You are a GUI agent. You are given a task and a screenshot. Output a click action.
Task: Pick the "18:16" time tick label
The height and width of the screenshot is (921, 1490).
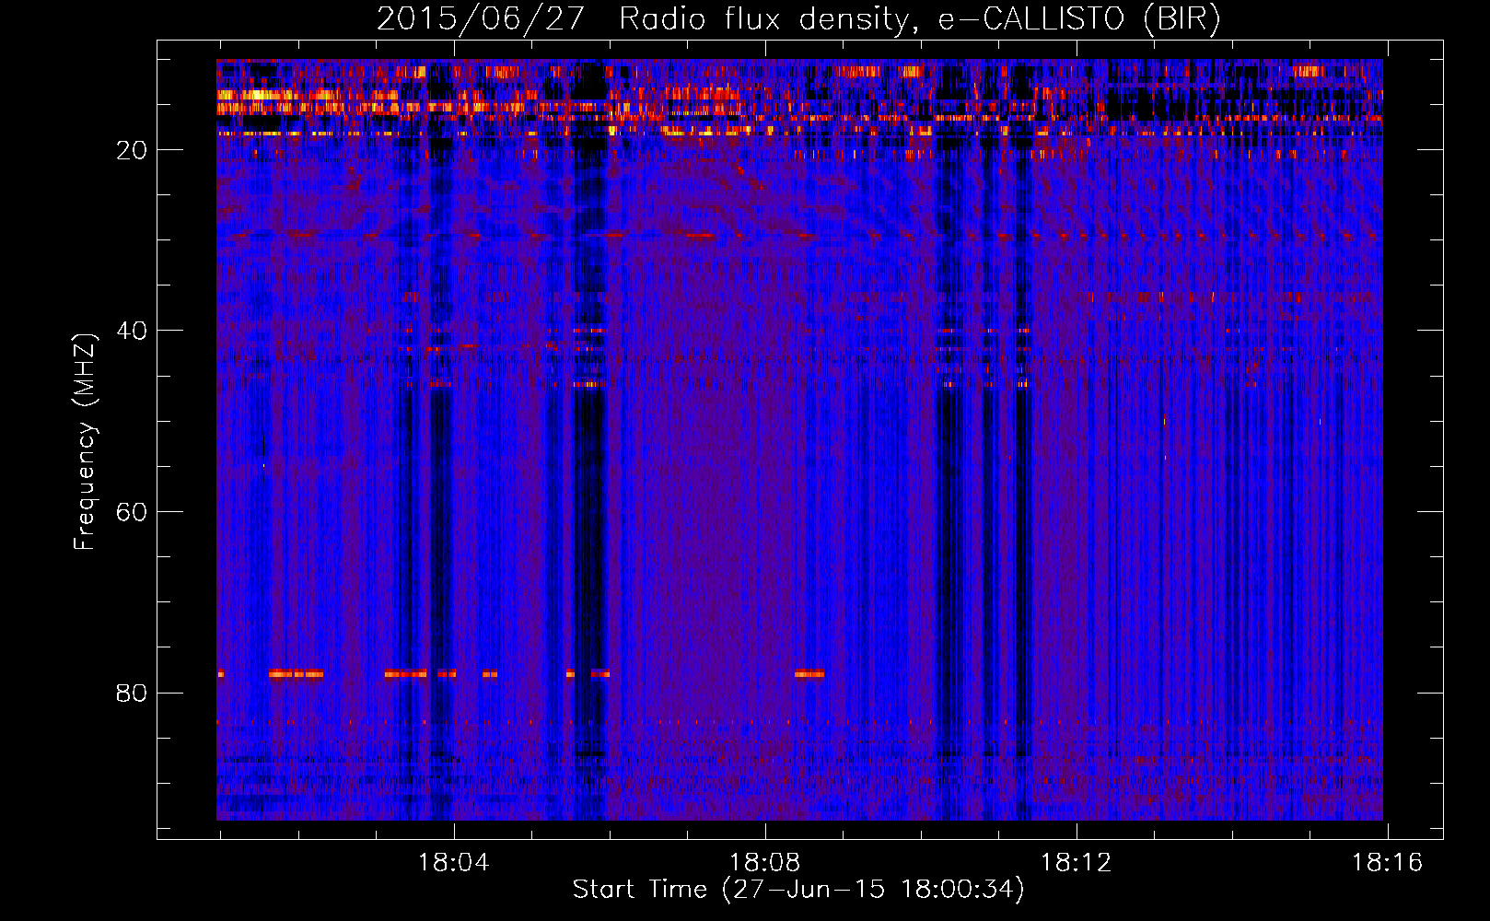(1387, 863)
